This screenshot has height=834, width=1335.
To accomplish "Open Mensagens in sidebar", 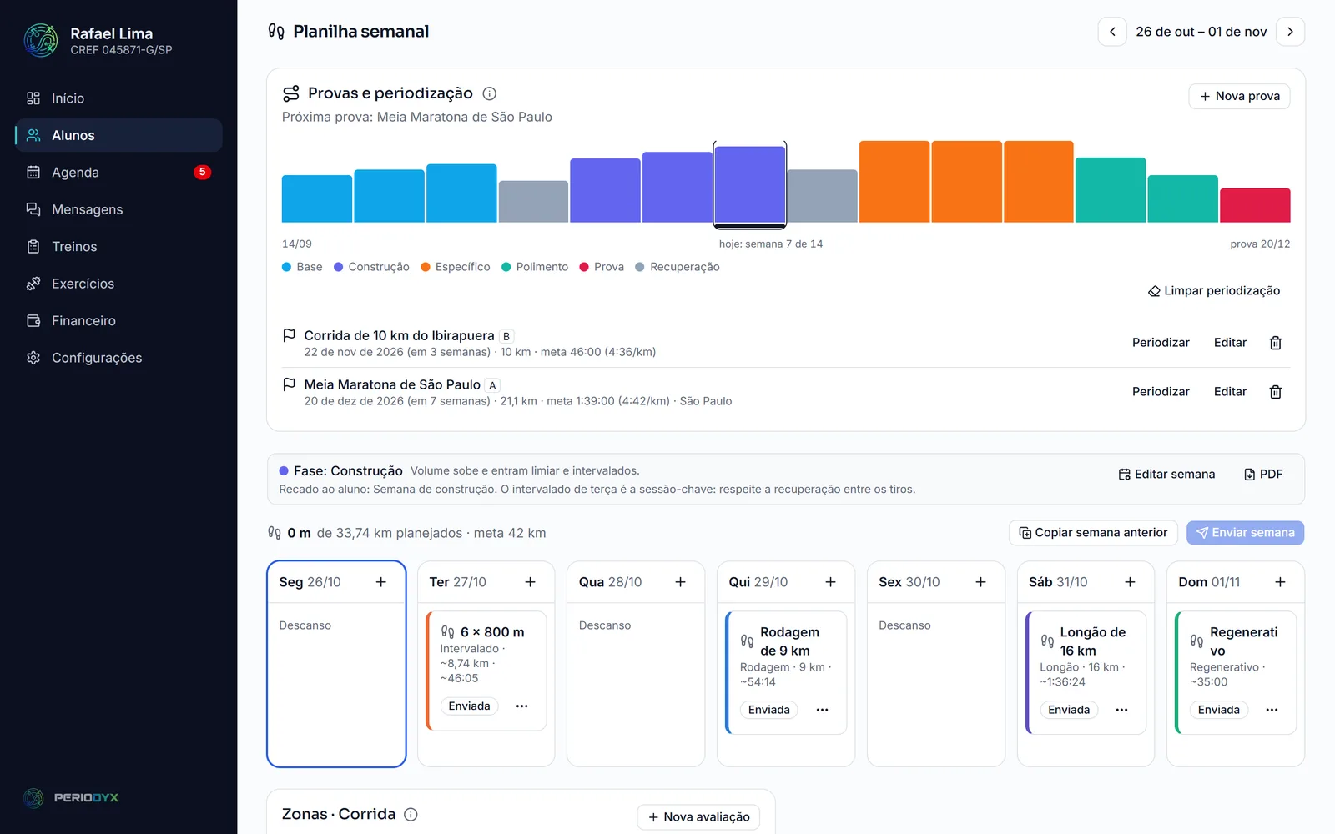I will [118, 209].
